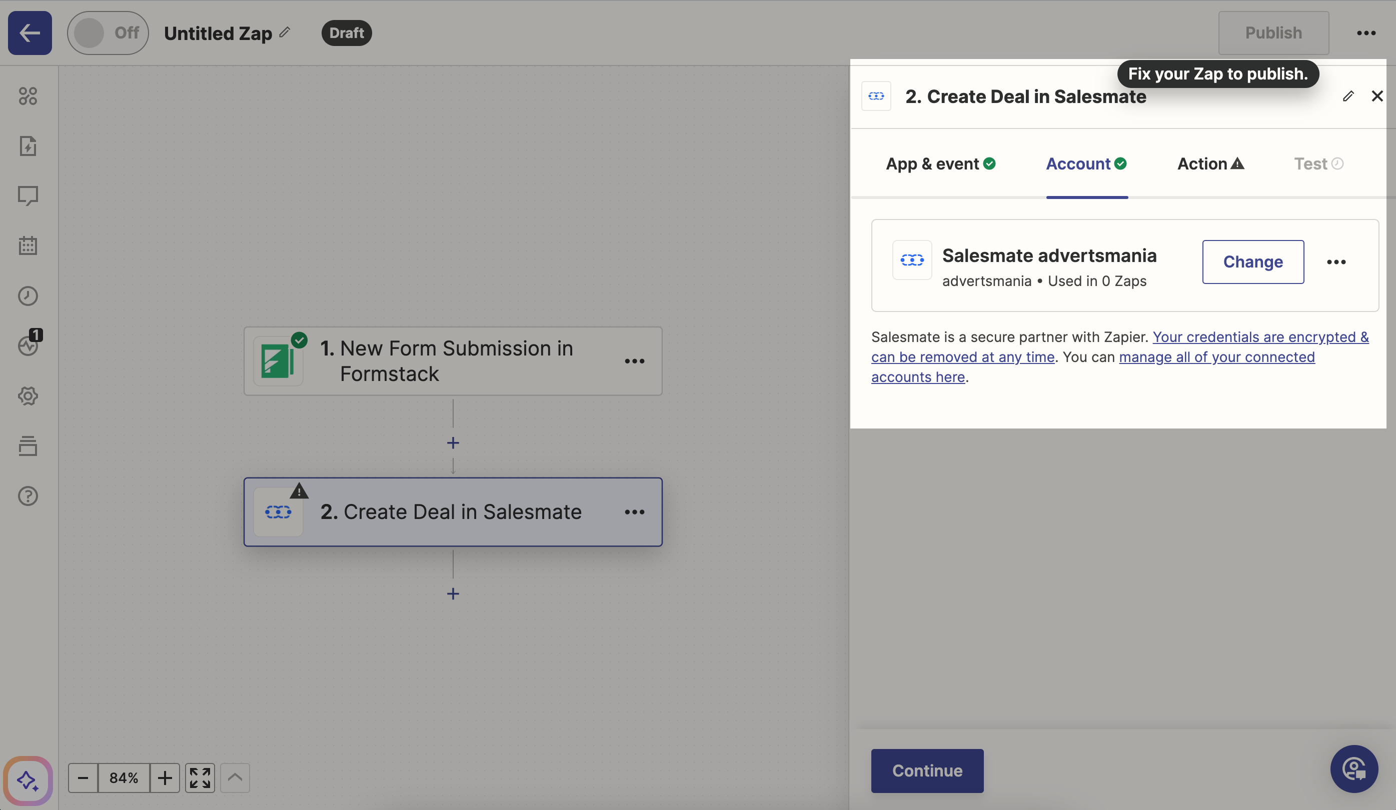The image size is (1396, 810).
Task: Open options for the Formstack trigger step
Action: click(635, 361)
